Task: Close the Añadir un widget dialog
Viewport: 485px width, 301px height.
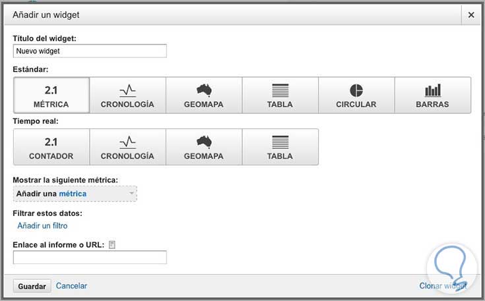Action: click(x=470, y=14)
